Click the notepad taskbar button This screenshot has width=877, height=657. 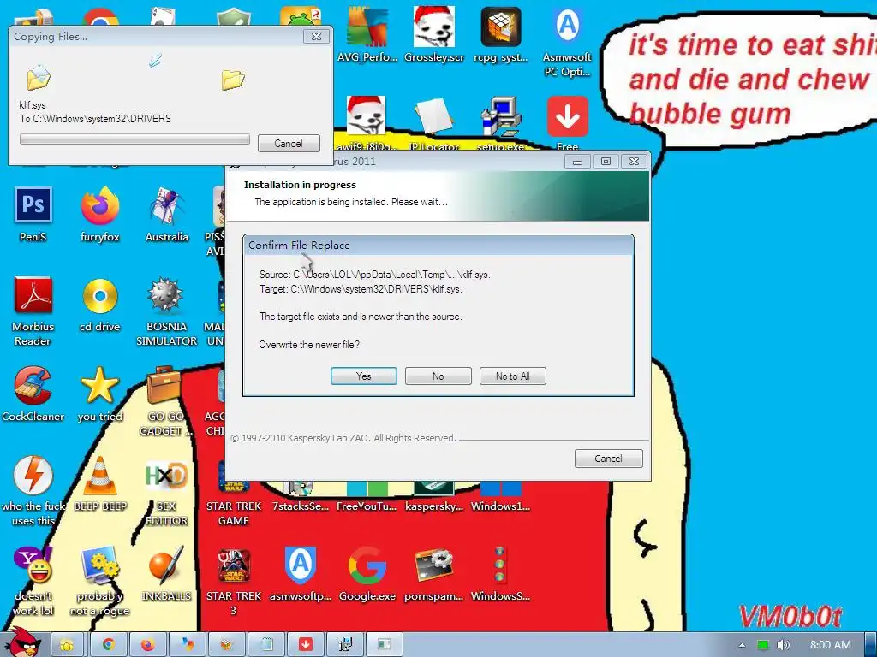click(x=265, y=645)
